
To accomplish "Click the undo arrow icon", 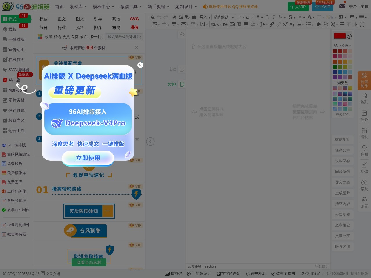I will click(x=159, y=17).
